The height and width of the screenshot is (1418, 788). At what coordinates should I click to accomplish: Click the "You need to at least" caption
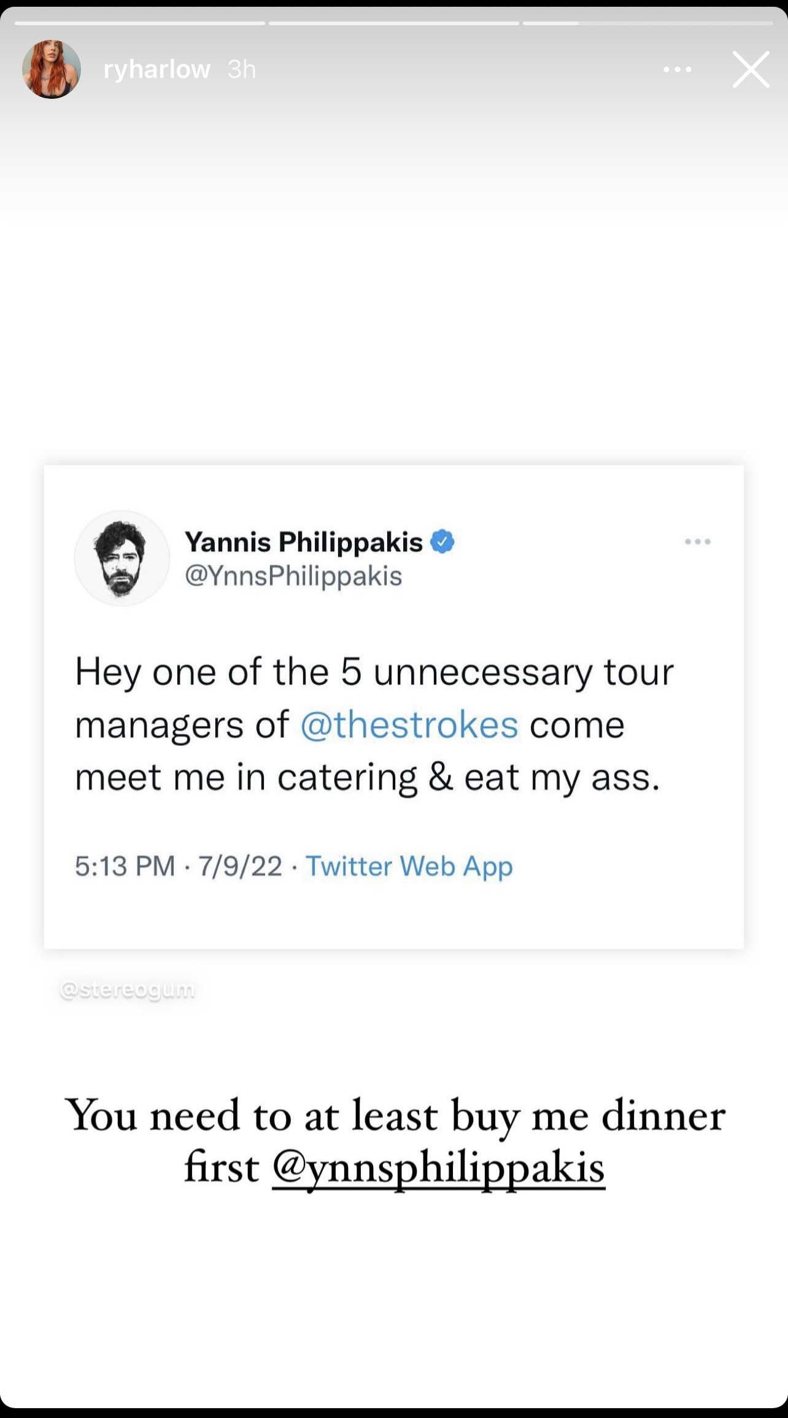tap(395, 1115)
